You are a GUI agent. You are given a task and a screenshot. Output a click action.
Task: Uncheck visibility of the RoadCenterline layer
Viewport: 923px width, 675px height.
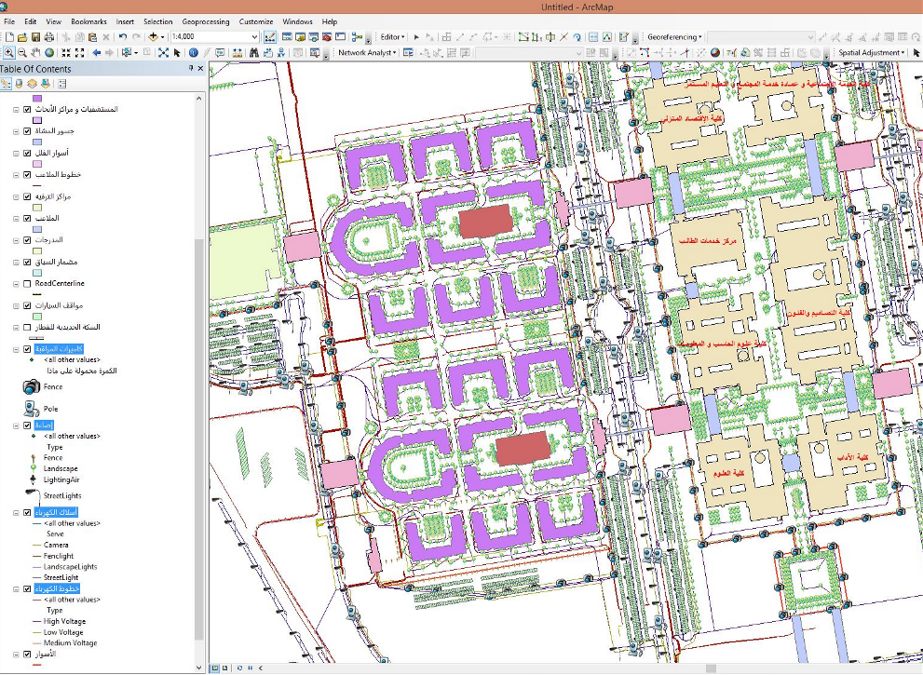[x=27, y=283]
